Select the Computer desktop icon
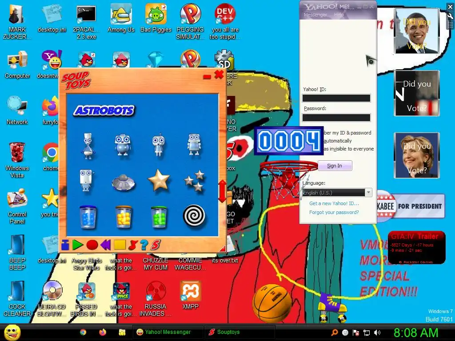 coord(17,64)
